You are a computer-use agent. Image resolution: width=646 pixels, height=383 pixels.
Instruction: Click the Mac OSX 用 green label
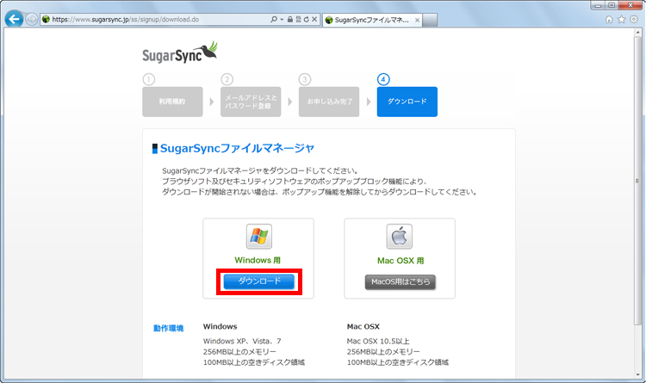point(401,261)
